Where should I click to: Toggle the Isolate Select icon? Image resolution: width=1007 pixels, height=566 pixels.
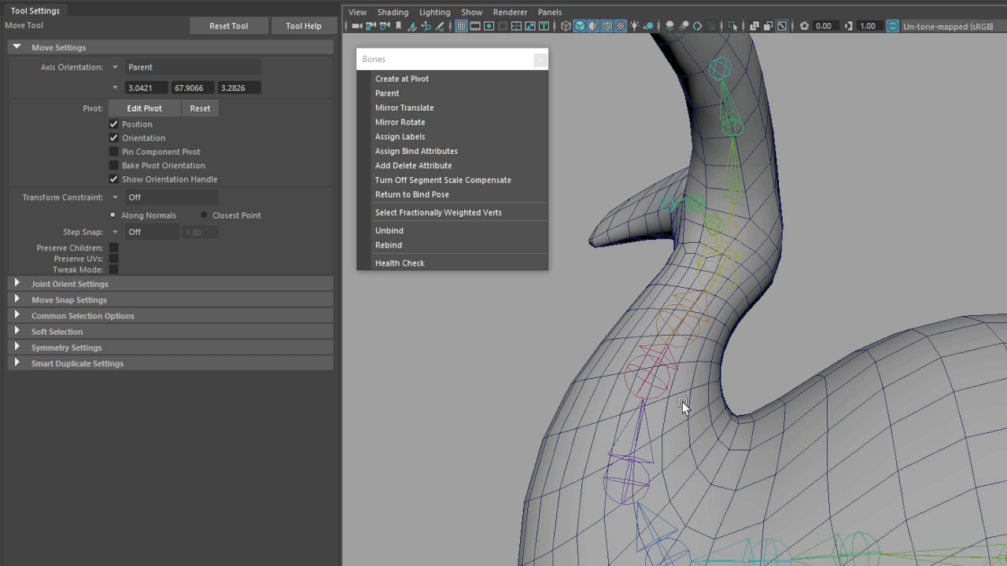coord(733,26)
